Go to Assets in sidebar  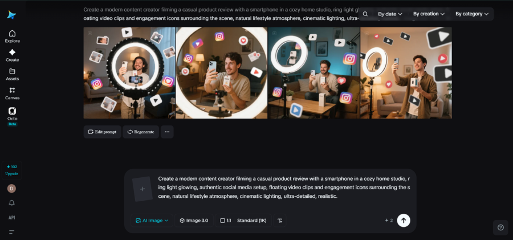[12, 74]
